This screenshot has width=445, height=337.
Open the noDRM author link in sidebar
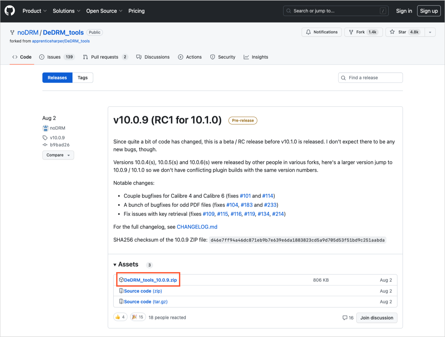pos(58,128)
